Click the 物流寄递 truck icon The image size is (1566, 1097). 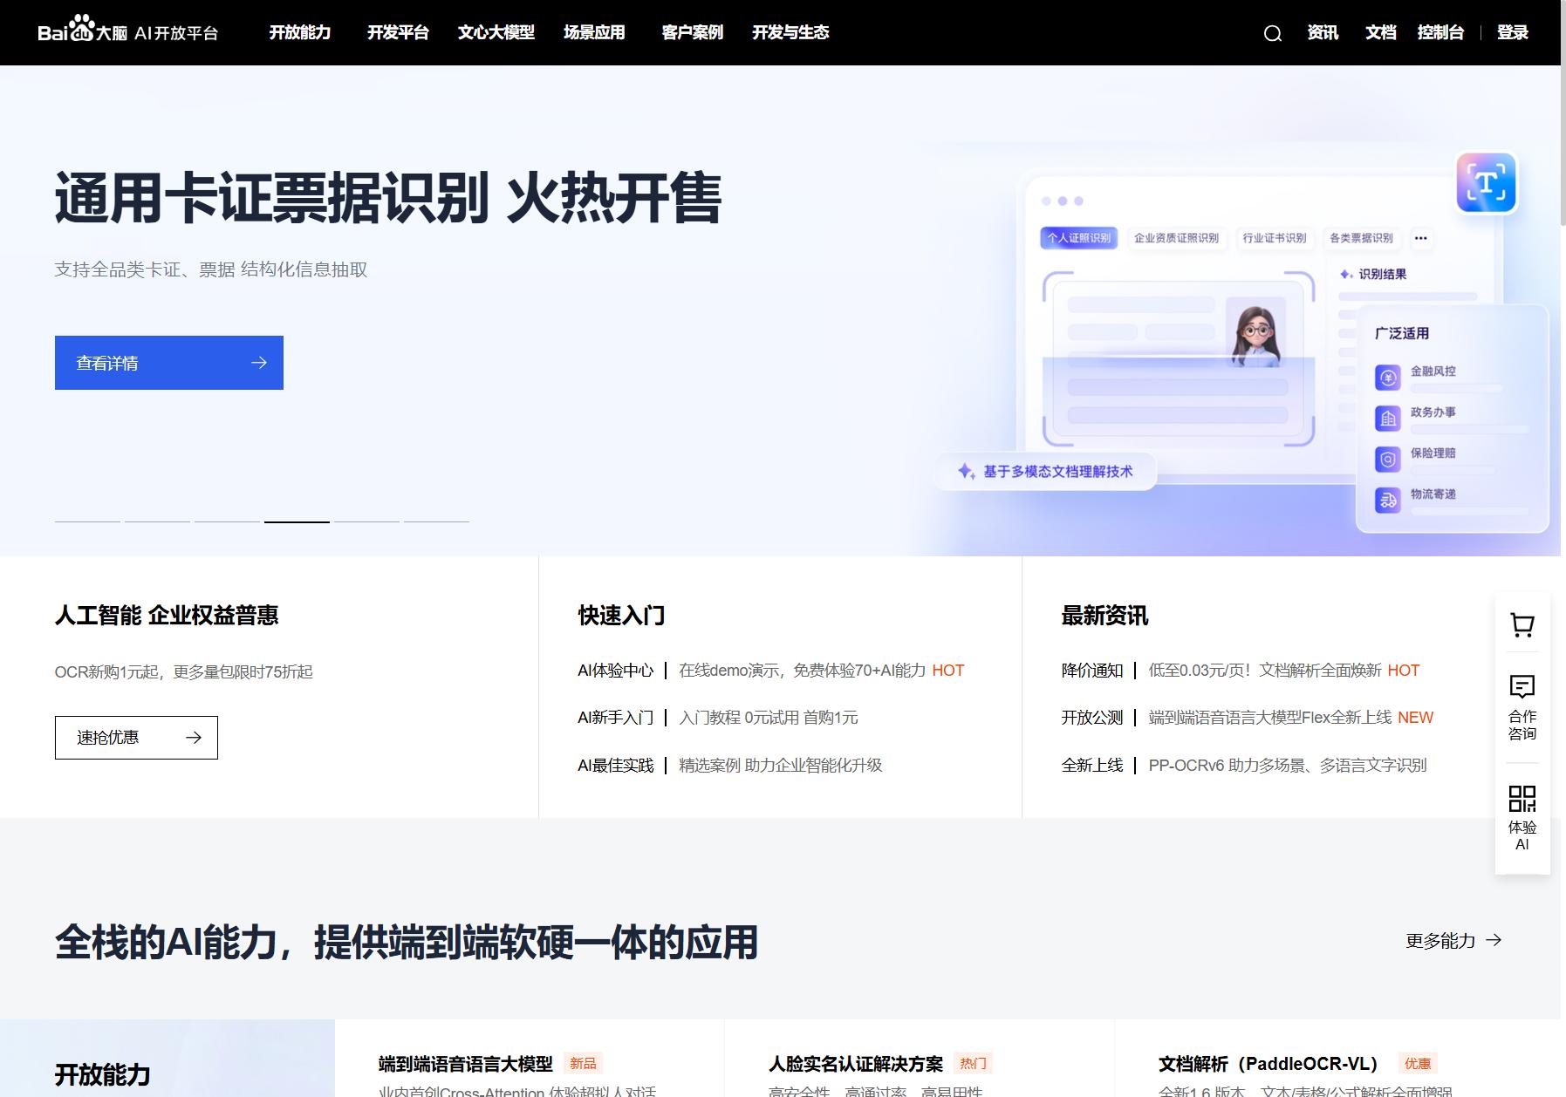tap(1388, 500)
